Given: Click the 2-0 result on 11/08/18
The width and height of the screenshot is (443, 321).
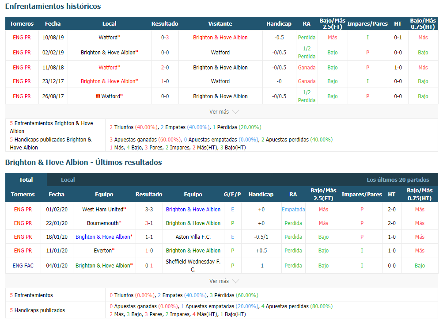Looking at the screenshot, I should pos(165,67).
